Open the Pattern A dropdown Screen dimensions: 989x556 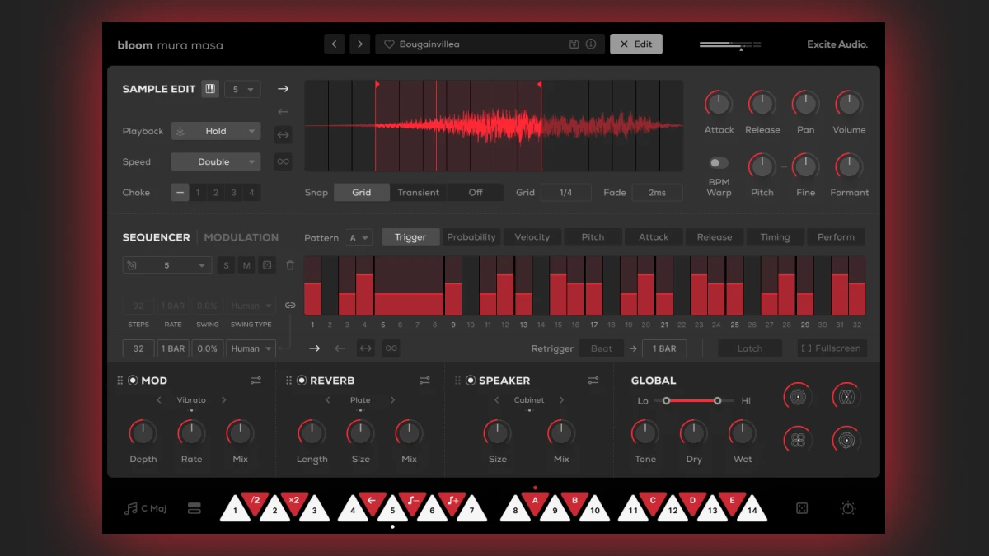[x=359, y=237]
